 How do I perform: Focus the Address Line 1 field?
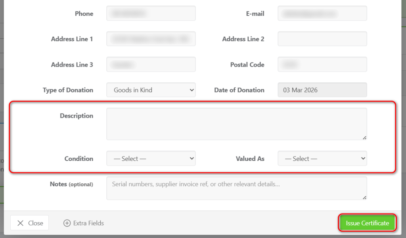[151, 39]
